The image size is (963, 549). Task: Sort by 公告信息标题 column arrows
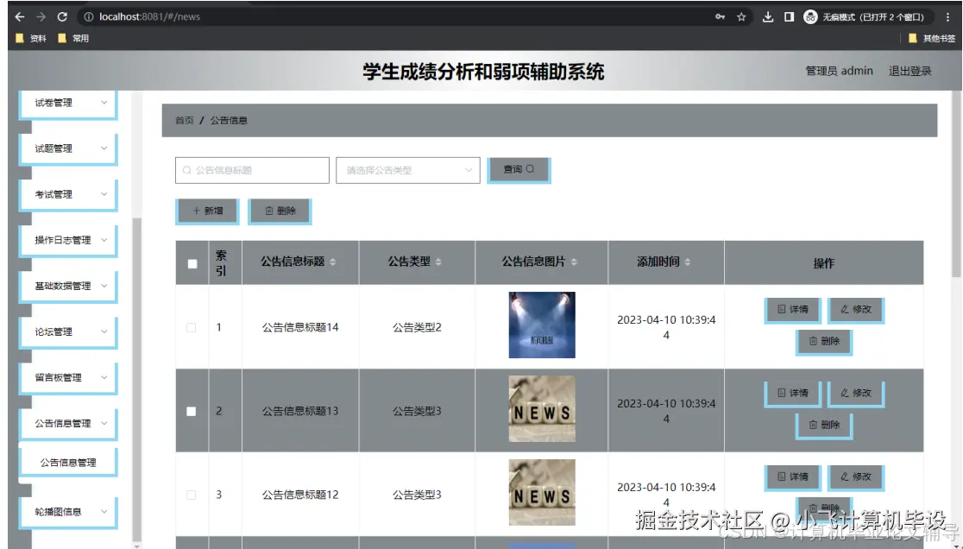[332, 262]
